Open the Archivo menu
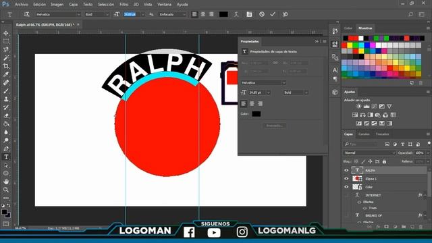Image resolution: width=432 pixels, height=243 pixels. click(21, 5)
